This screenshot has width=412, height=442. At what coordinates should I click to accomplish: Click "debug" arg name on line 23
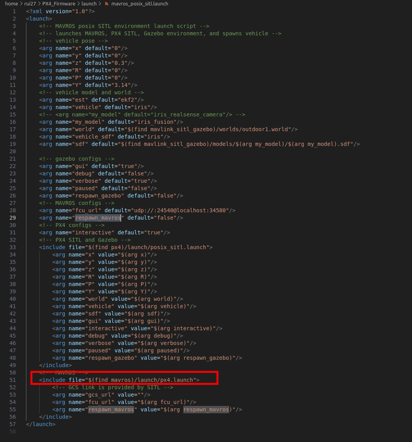pyautogui.click(x=83, y=173)
